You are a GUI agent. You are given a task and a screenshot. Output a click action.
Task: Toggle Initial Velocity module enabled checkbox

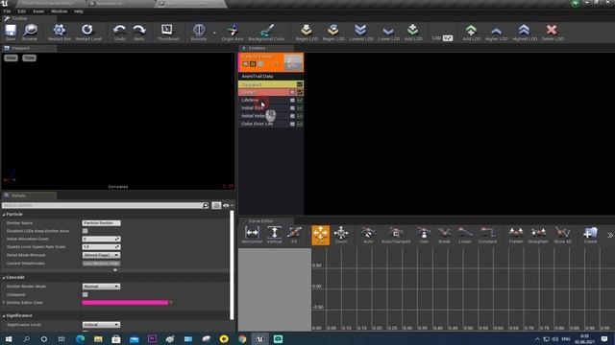coord(292,116)
